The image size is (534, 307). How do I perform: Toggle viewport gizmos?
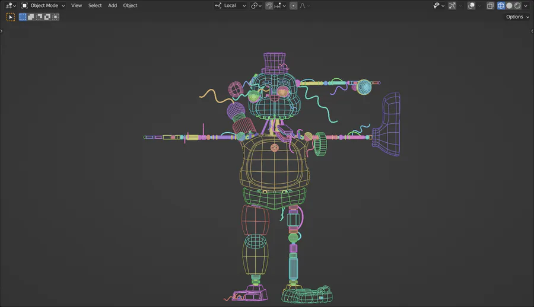click(452, 5)
